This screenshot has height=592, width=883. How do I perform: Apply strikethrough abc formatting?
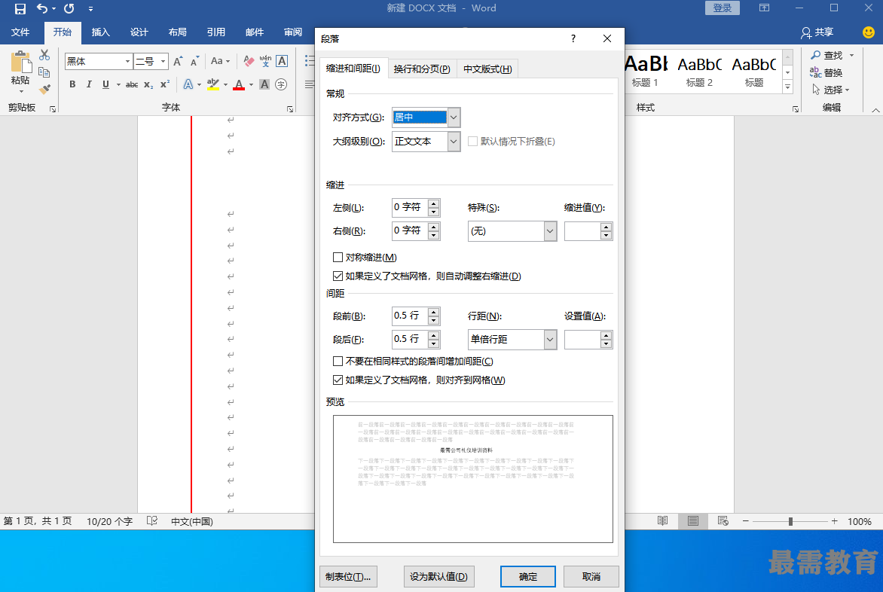point(132,84)
